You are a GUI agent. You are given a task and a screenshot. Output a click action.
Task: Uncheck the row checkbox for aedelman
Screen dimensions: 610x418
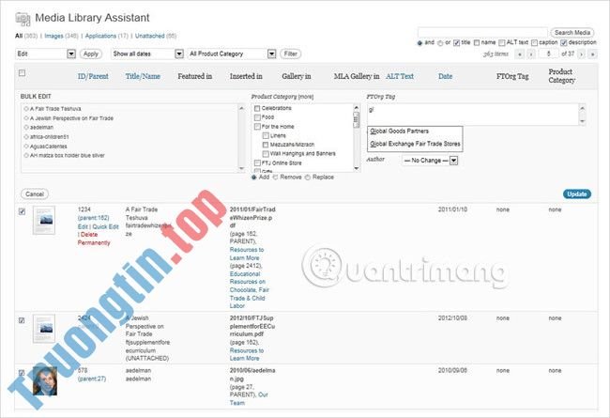coord(22,373)
